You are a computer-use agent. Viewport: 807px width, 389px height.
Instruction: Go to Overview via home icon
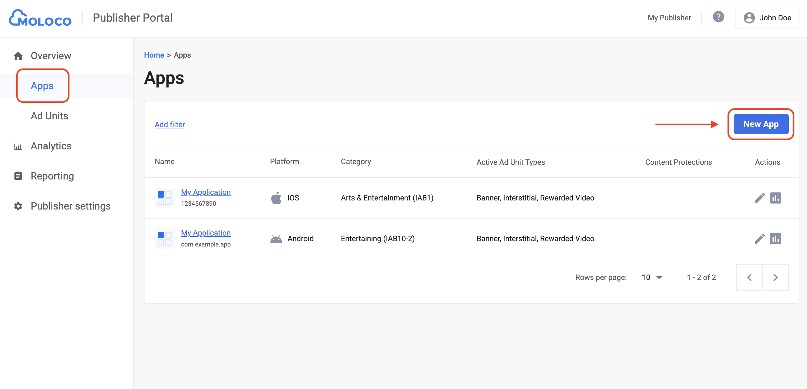coord(18,56)
